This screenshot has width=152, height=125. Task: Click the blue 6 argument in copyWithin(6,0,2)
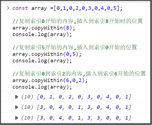point(68,80)
